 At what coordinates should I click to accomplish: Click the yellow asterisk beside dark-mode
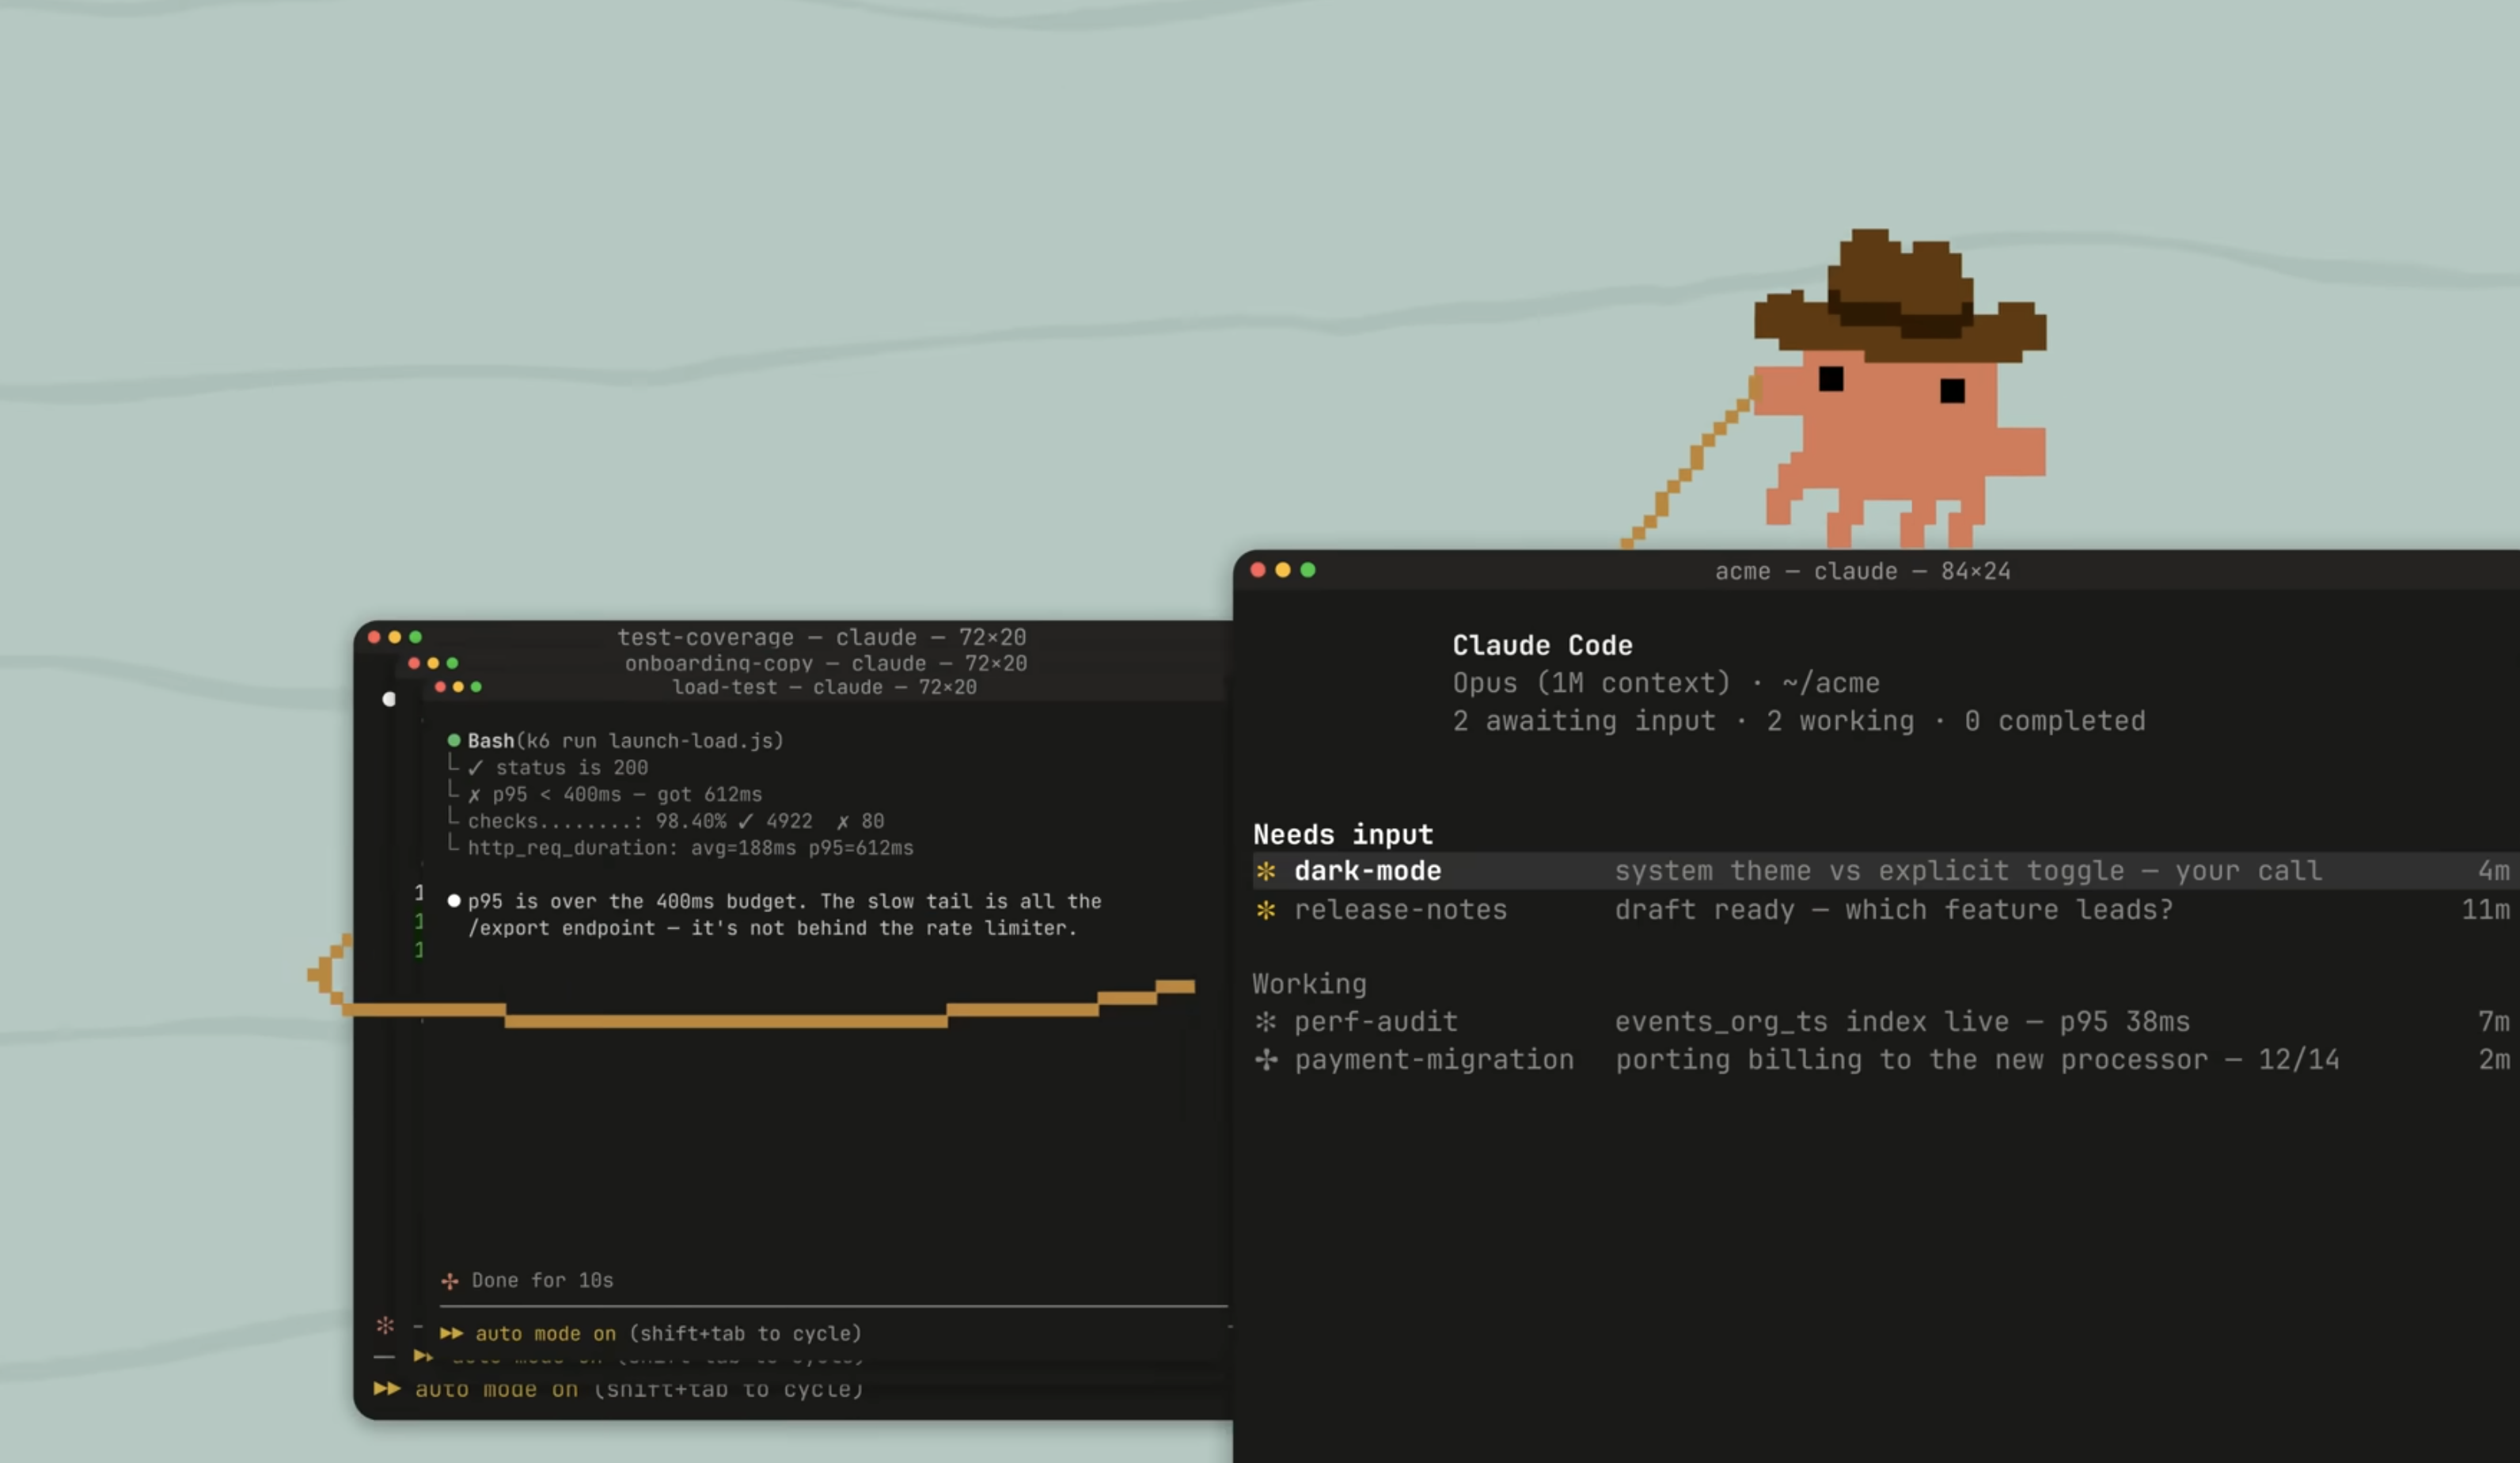click(1266, 871)
